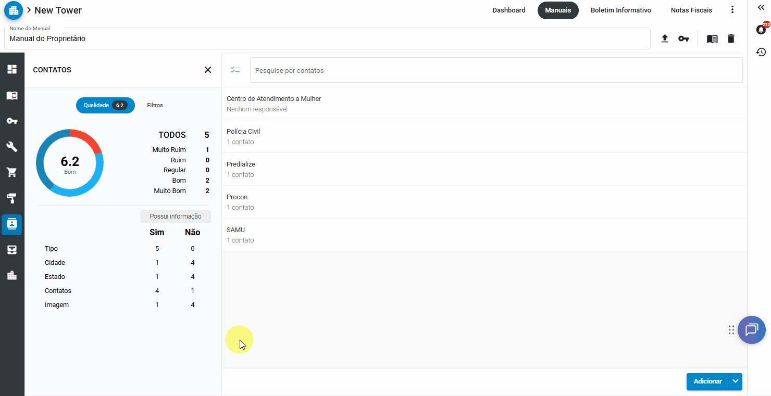Viewport: 771px width, 396px height.
Task: Click the upload arrow icon
Action: click(x=665, y=39)
